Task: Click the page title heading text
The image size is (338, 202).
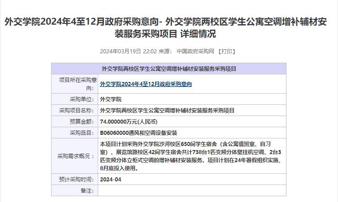Action: tap(169, 27)
